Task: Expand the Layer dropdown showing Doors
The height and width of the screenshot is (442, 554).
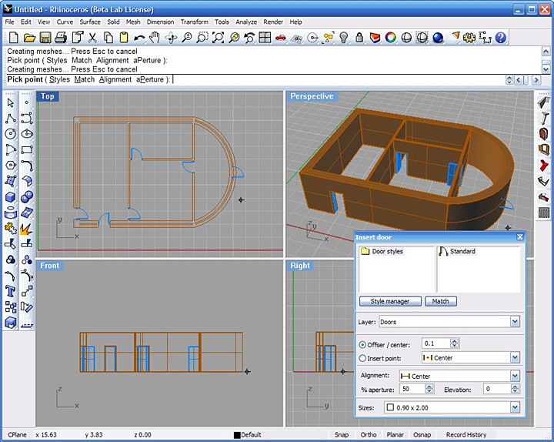Action: tap(515, 322)
